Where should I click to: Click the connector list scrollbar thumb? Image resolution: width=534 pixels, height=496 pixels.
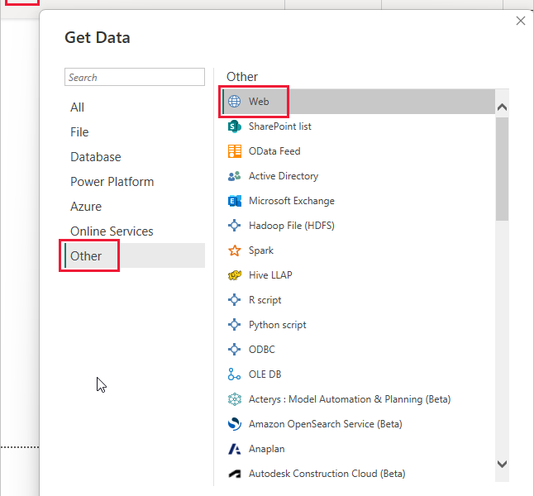(502, 169)
